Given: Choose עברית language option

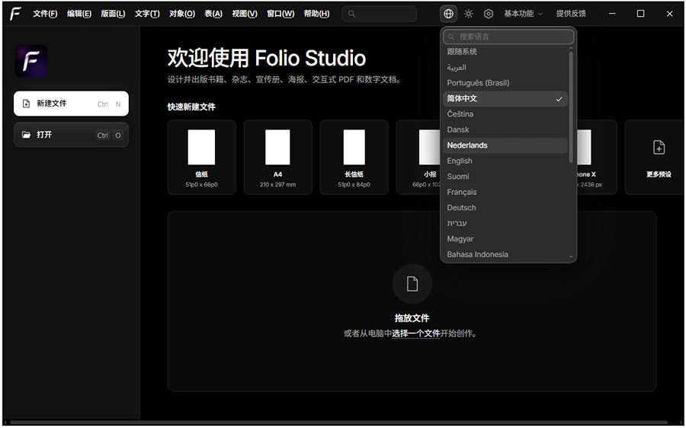Looking at the screenshot, I should click(x=505, y=223).
